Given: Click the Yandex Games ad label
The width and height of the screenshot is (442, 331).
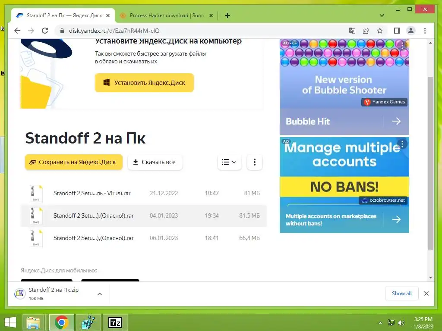Looking at the screenshot, I should [385, 102].
